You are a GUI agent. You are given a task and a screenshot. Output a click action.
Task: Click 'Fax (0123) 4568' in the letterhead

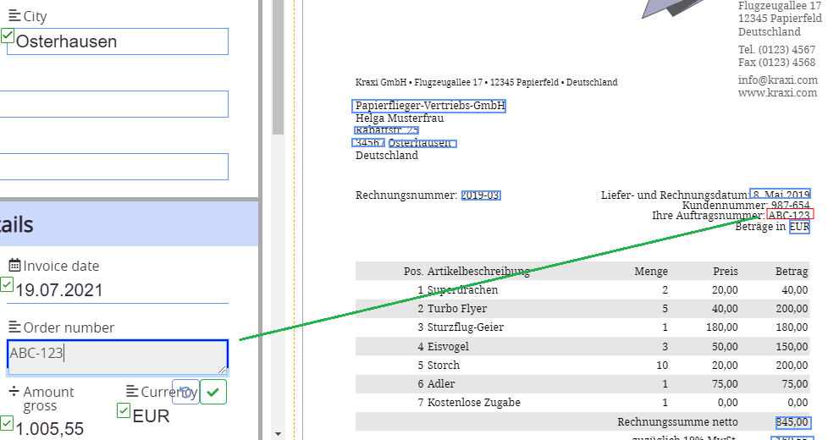[777, 63]
